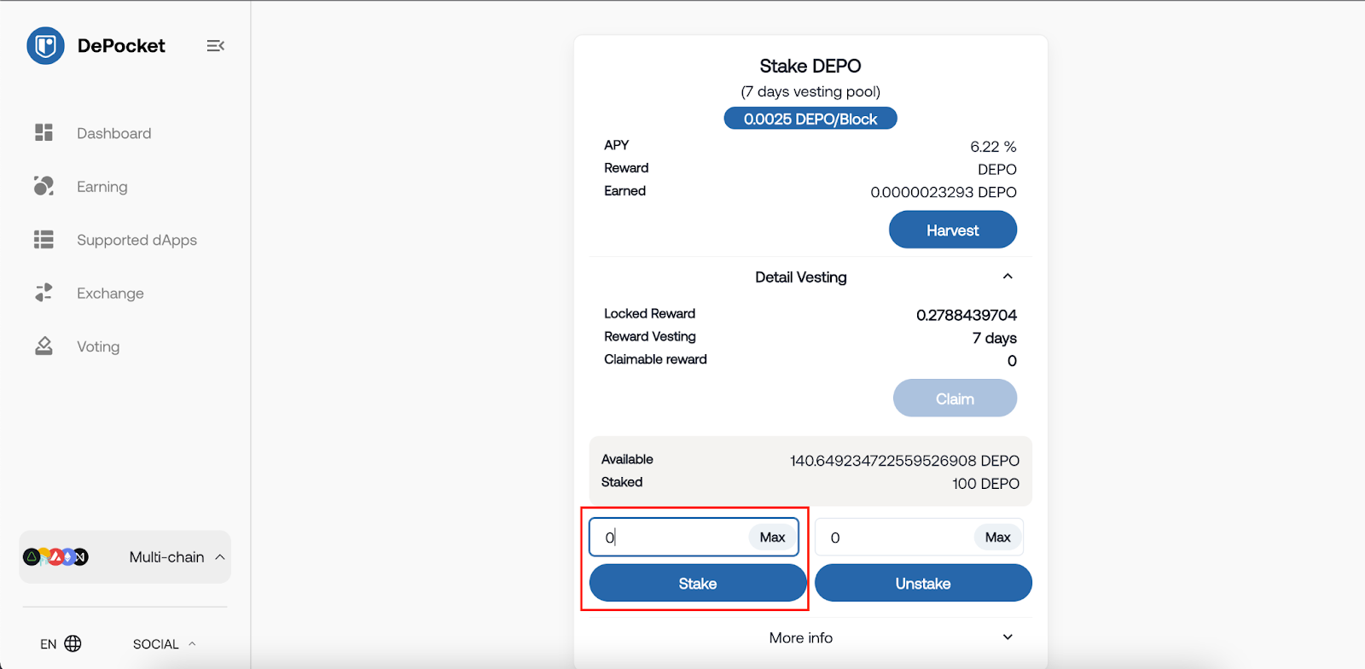Screen dimensions: 1365x669
Task: Click the 7 days Reward Vesting value
Action: (995, 338)
